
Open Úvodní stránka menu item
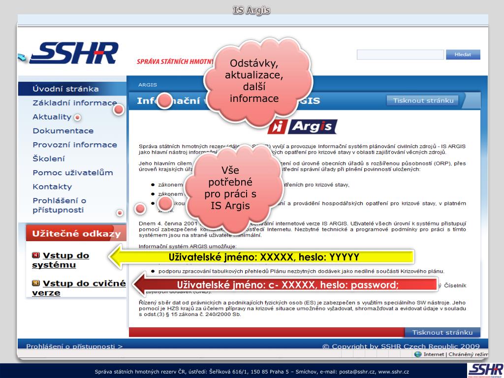click(65, 89)
